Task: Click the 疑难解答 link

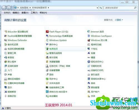Action: point(12,92)
